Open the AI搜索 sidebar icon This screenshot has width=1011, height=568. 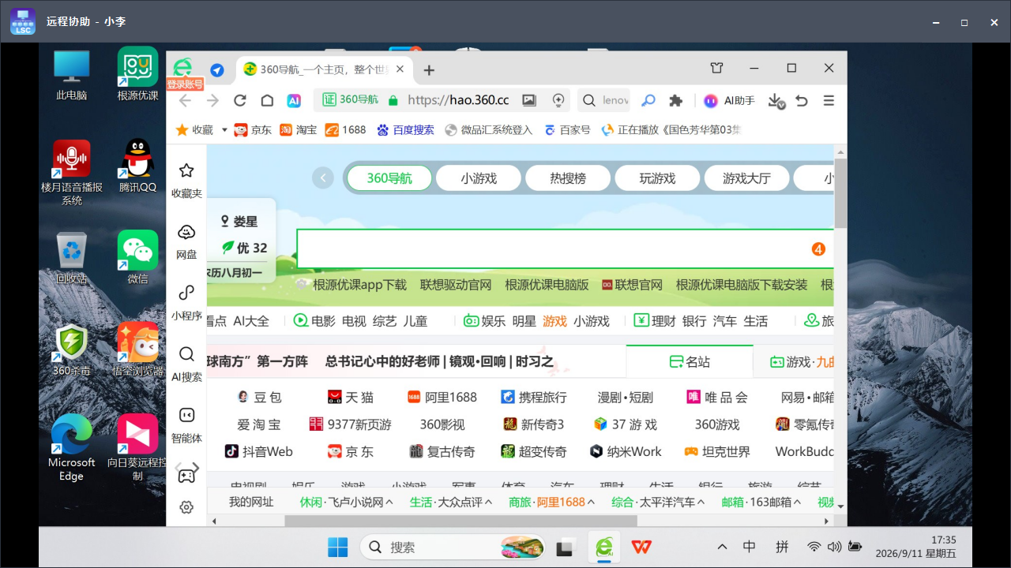coord(186,363)
